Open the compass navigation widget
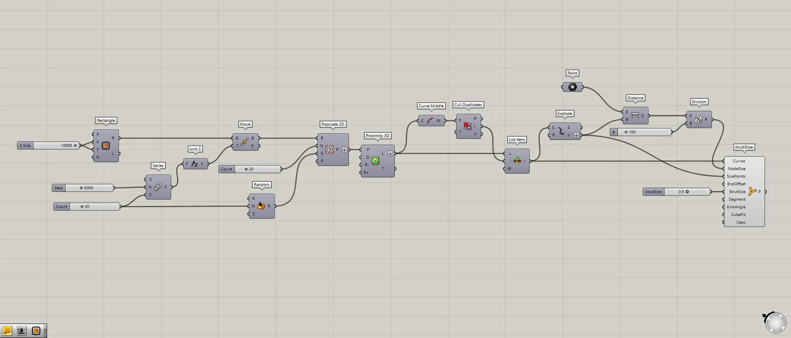Screen dimensions: 791x338 [x=775, y=323]
